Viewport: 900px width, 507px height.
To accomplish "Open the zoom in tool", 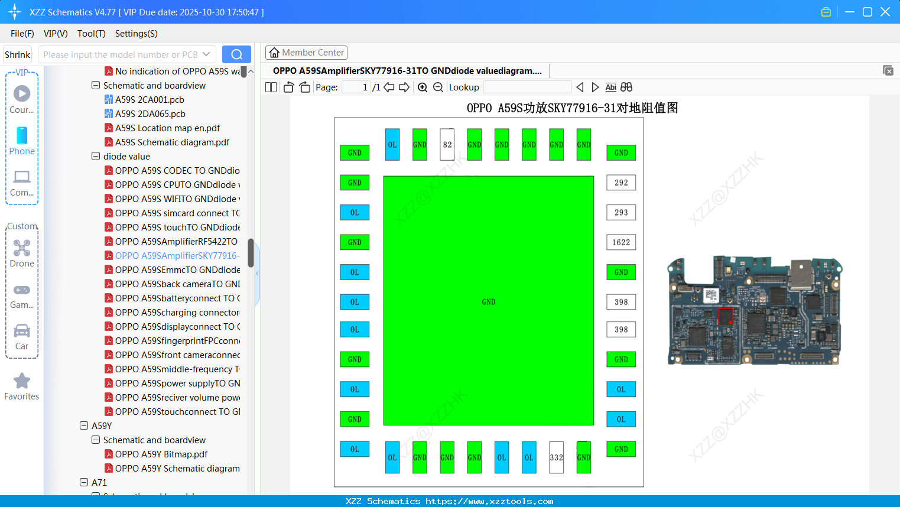I will (423, 87).
